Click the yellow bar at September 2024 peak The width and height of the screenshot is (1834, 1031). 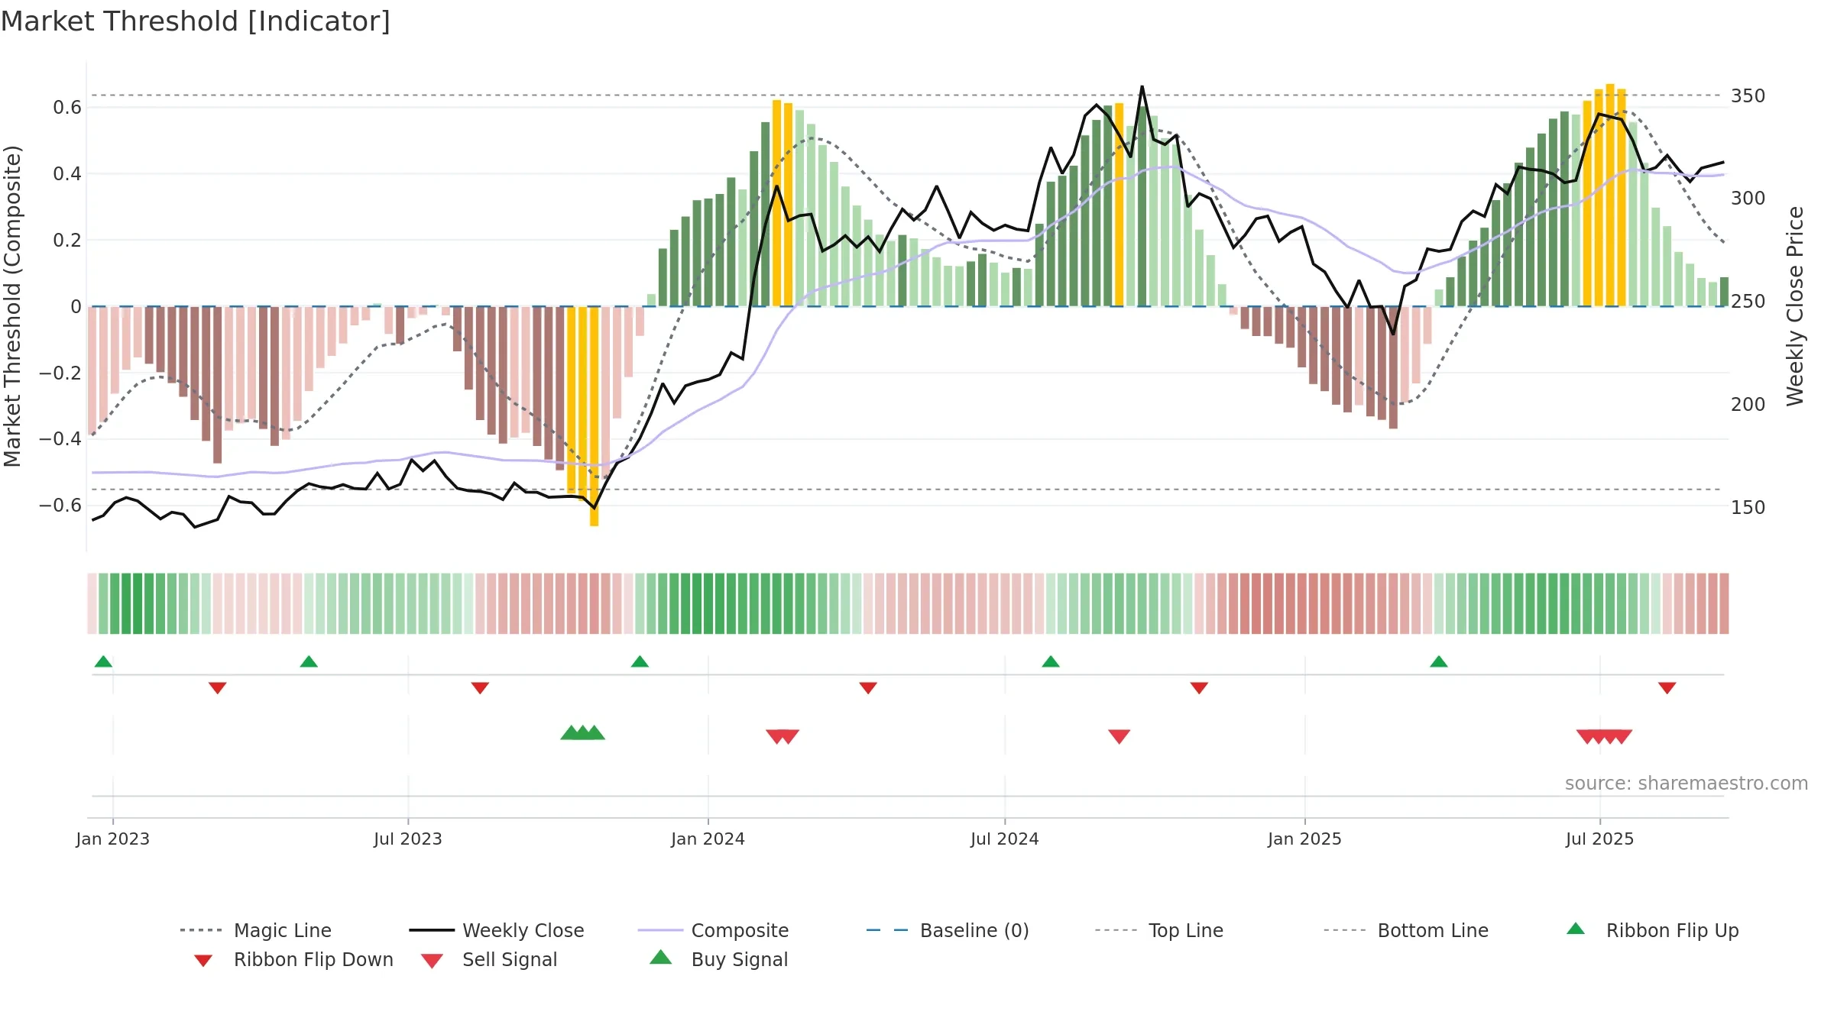click(1120, 205)
